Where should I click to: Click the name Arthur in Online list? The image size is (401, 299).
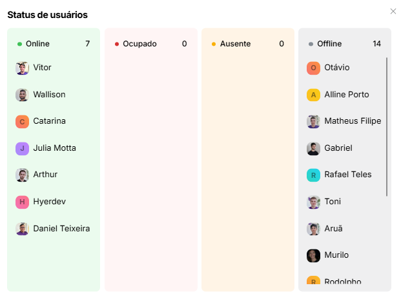click(x=45, y=175)
